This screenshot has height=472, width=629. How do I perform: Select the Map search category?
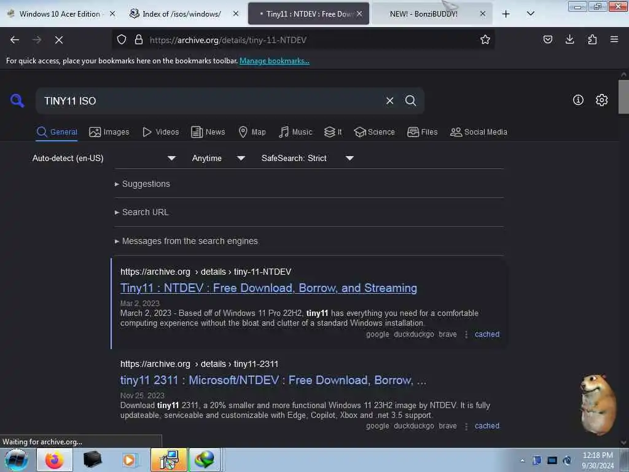pyautogui.click(x=252, y=132)
